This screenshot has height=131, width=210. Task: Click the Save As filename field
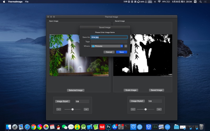[109, 37]
